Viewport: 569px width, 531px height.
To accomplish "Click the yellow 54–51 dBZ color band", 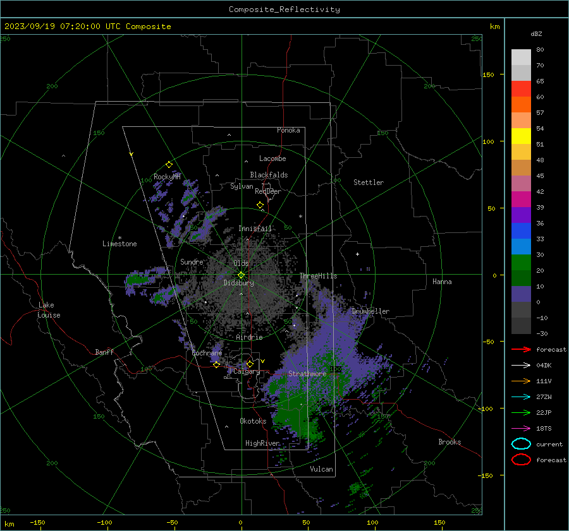I will (x=521, y=136).
